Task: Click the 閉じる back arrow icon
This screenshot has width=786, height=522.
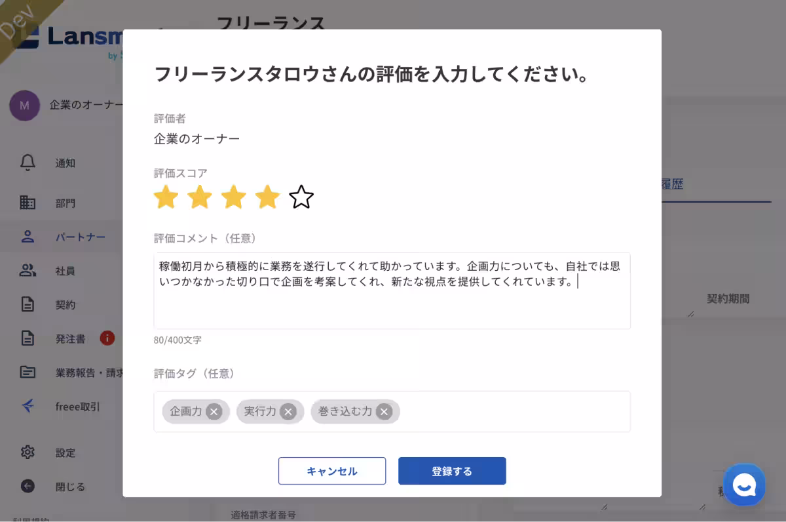Action: (x=27, y=486)
